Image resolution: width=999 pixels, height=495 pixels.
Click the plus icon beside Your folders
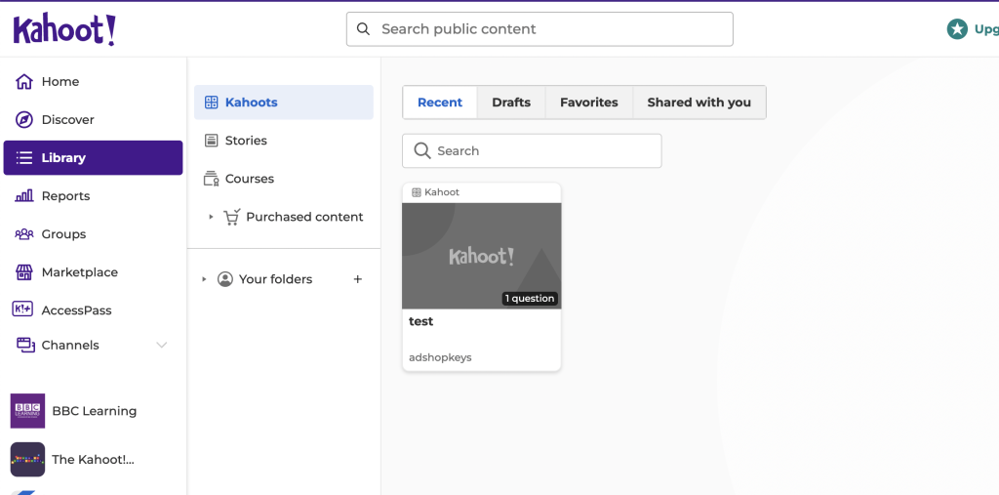pyautogui.click(x=357, y=279)
